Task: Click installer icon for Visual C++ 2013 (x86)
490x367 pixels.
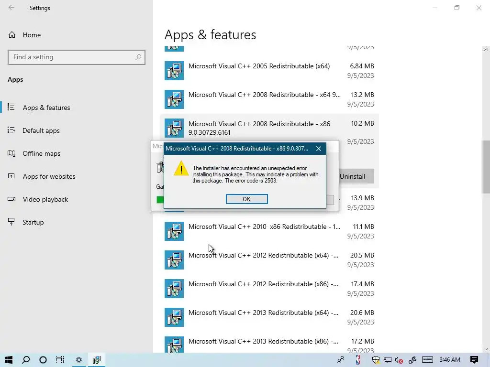Action: 174,345
